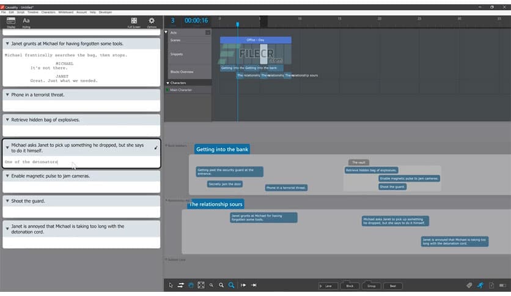This screenshot has height=296, width=511.
Task: Open the Styling text icon
Action: [x=26, y=21]
